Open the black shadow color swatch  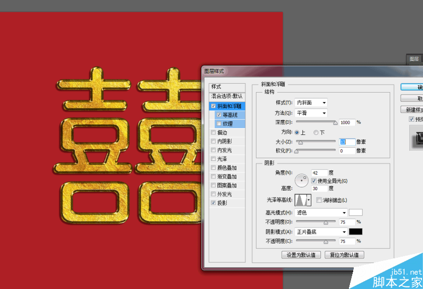[355, 231]
